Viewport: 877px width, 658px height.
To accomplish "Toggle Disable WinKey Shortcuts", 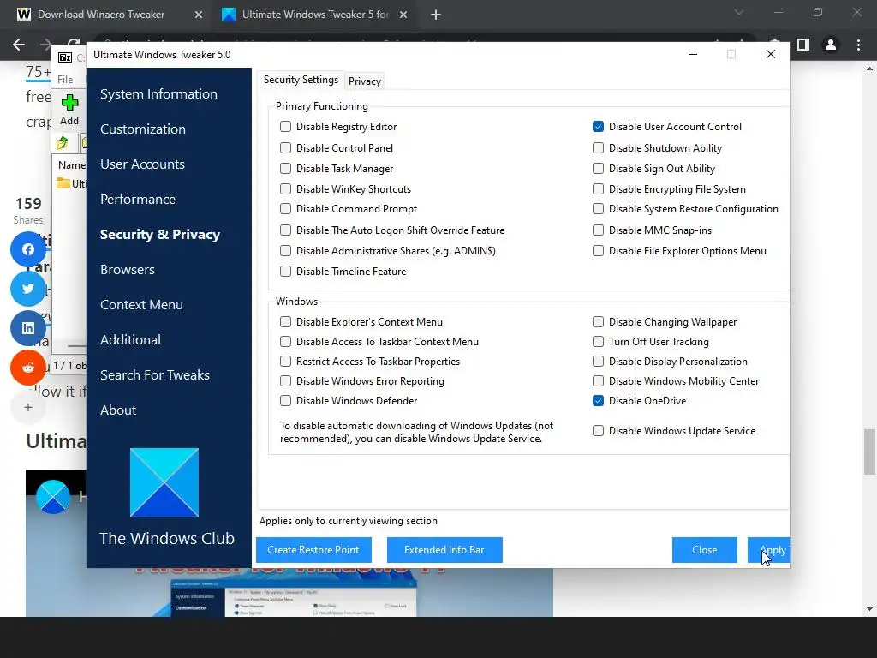I will pyautogui.click(x=285, y=189).
